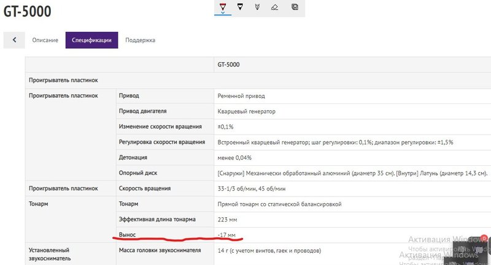Open the Поддержка tab
This screenshot has height=265, width=491.
pos(141,40)
